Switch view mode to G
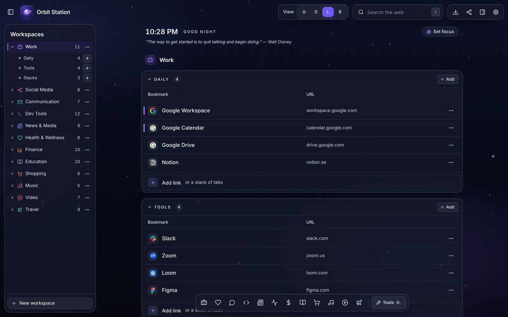This screenshot has height=317, width=508. click(304, 12)
